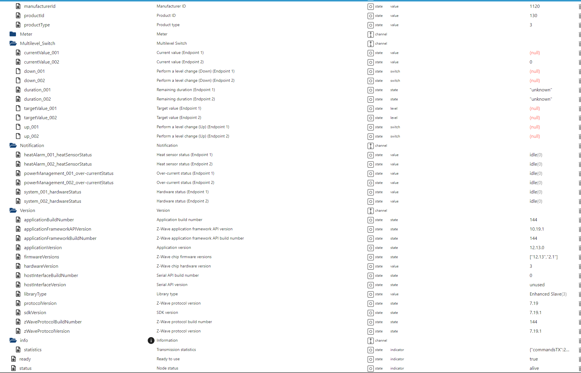The image size is (581, 373).
Task: Click the info folder entry
Action: click(x=24, y=341)
